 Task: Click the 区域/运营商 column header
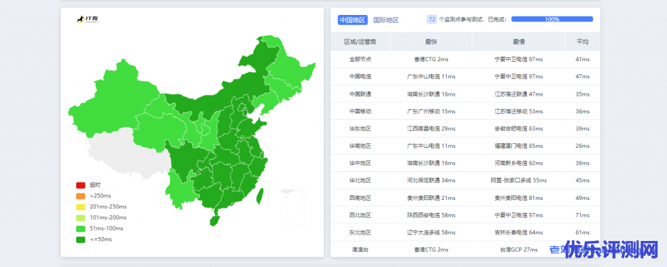[x=360, y=42]
